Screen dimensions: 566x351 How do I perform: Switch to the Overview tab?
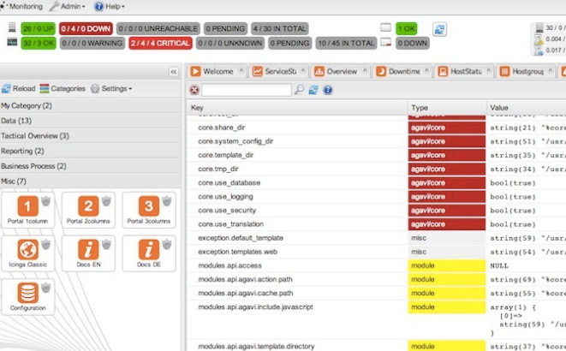coord(341,71)
